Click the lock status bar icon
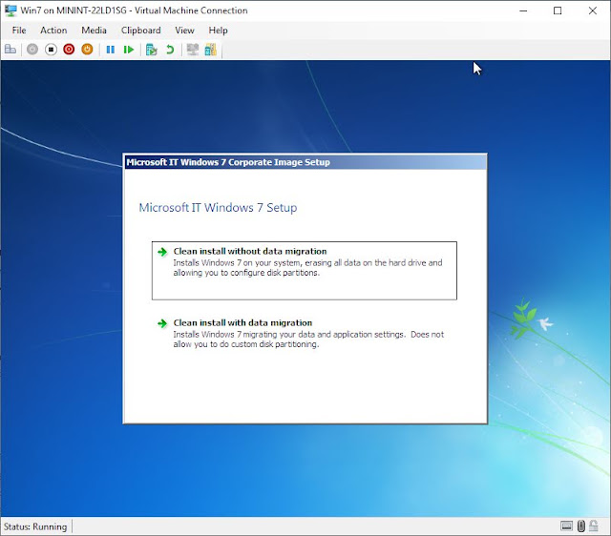The width and height of the screenshot is (611, 536). (x=594, y=526)
